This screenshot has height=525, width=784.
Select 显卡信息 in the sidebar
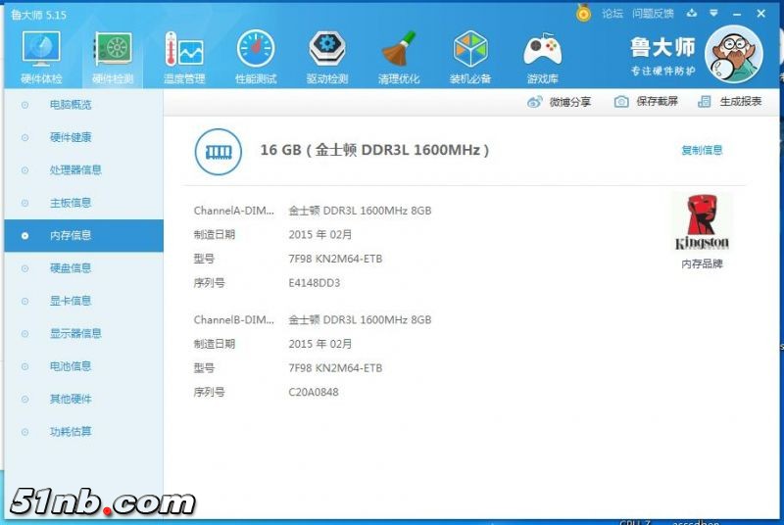pos(71,301)
